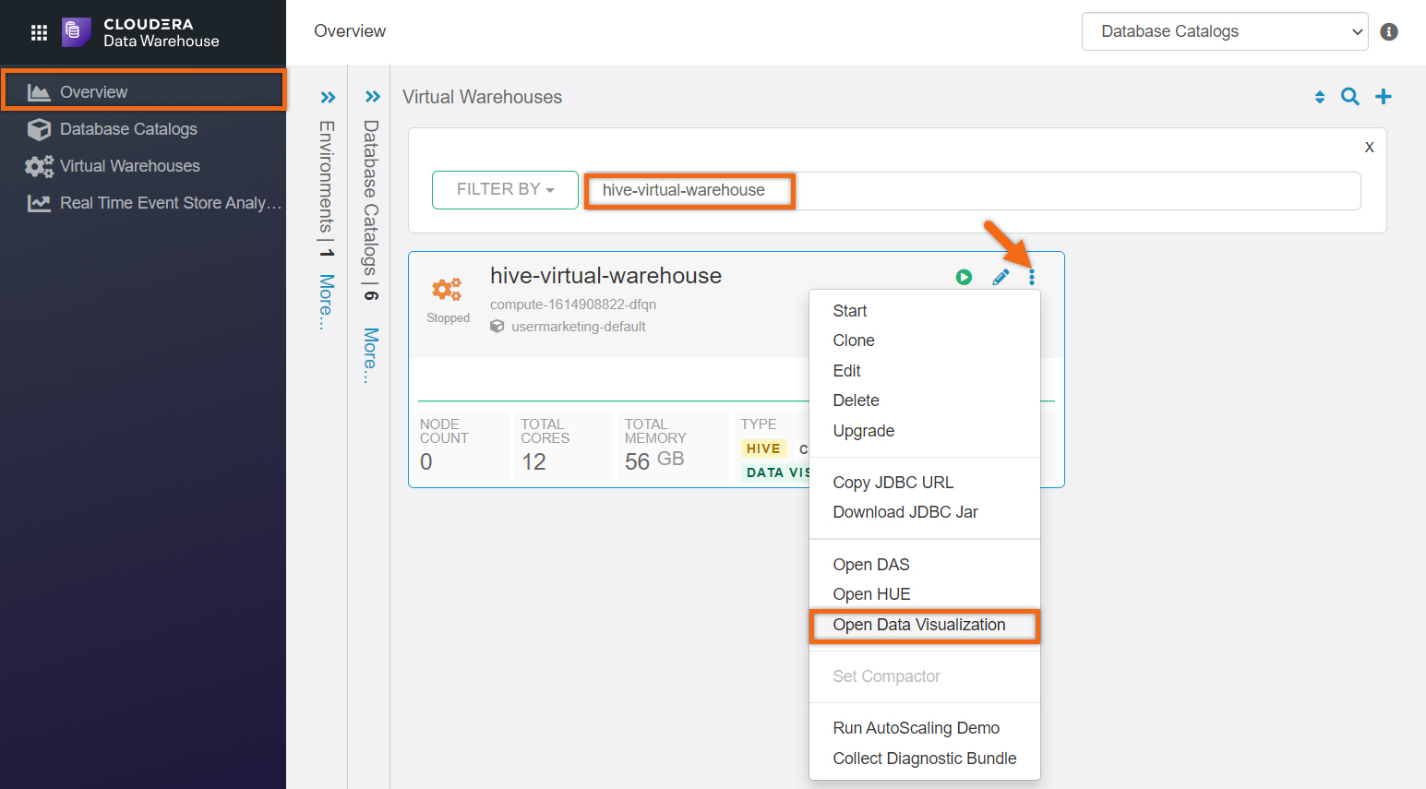Click the Cloudera Data Warehouse logo
This screenshot has width=1426, height=789.
click(141, 32)
